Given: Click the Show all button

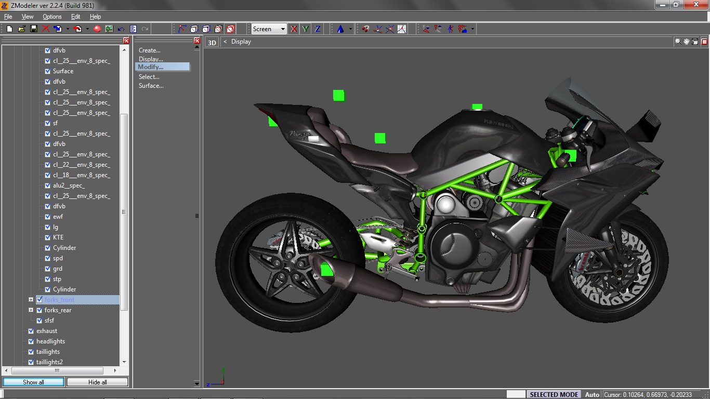Looking at the screenshot, I should pyautogui.click(x=33, y=382).
